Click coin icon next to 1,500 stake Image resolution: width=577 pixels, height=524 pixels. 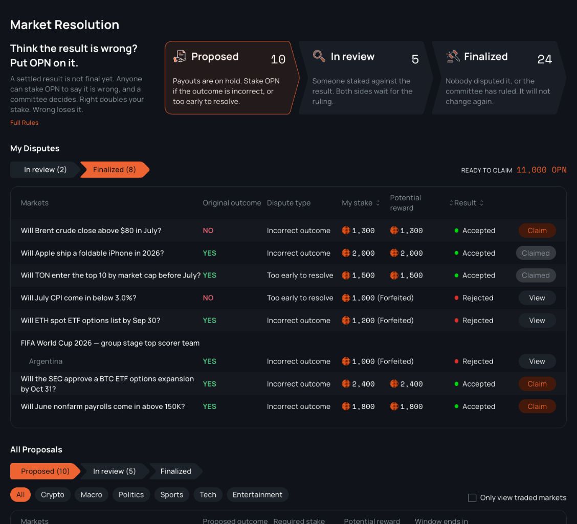point(346,276)
